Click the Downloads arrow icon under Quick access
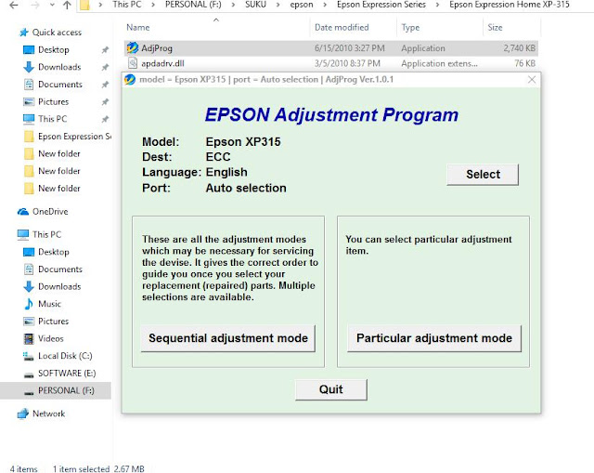This screenshot has width=594, height=473. tap(29, 67)
